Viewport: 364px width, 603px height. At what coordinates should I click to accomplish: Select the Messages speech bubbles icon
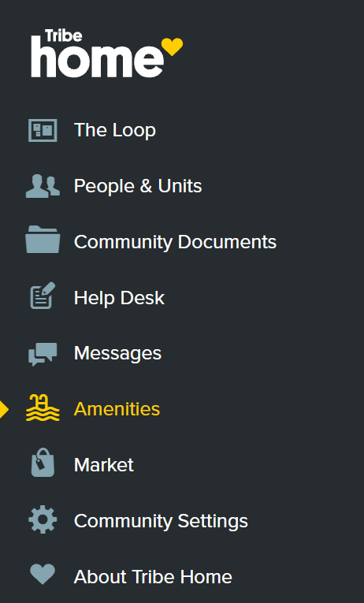click(x=43, y=354)
